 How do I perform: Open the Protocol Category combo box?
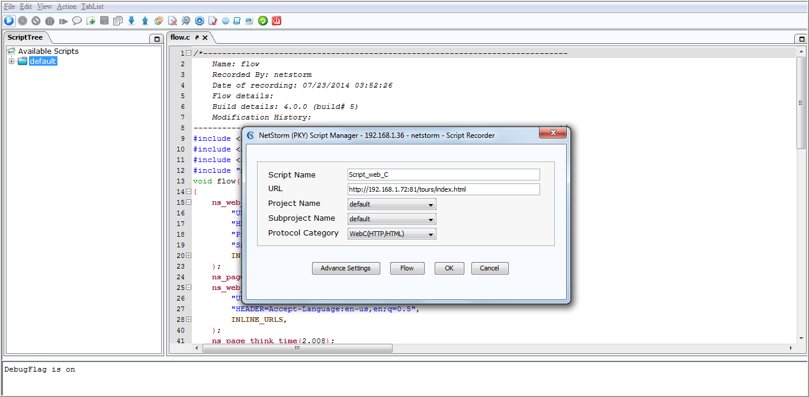[392, 234]
